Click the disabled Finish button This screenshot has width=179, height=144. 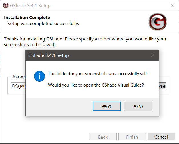(132, 137)
